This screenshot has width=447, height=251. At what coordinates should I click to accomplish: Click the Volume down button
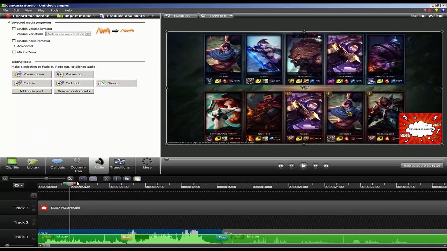(x=32, y=74)
